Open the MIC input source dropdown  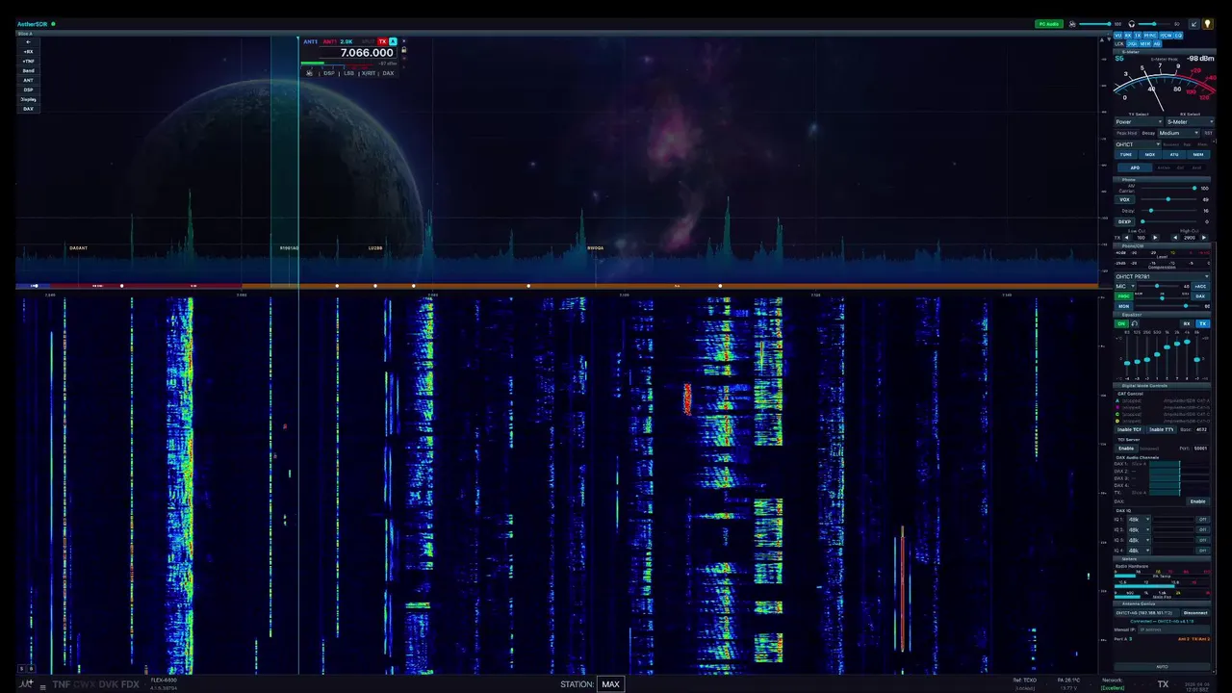click(1125, 286)
